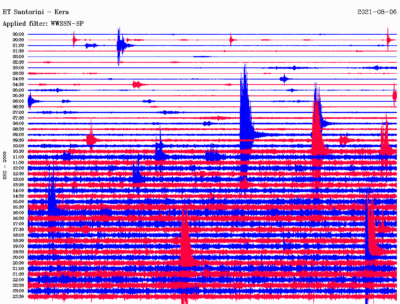400x304 pixels.
Task: Select the 22:30 time label
Action: 18,285
